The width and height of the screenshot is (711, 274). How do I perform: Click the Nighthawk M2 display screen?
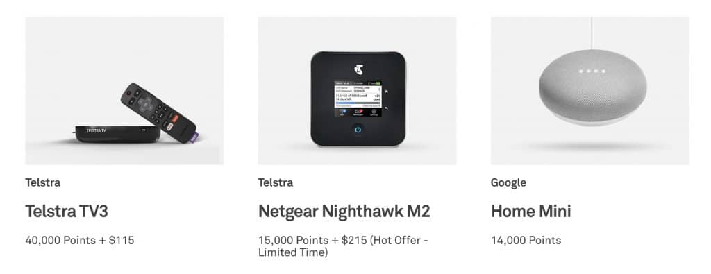click(358, 99)
